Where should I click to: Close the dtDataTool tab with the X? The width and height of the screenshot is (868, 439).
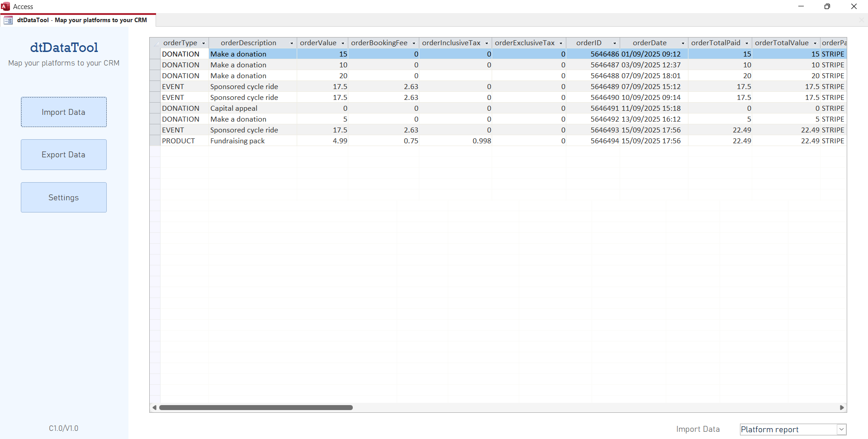861,20
